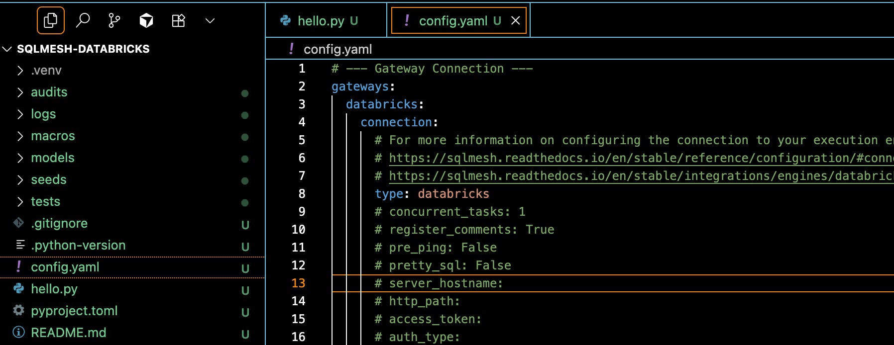This screenshot has width=894, height=345.
Task: Click the YAML icon in the breadcrumb
Action: pos(291,49)
